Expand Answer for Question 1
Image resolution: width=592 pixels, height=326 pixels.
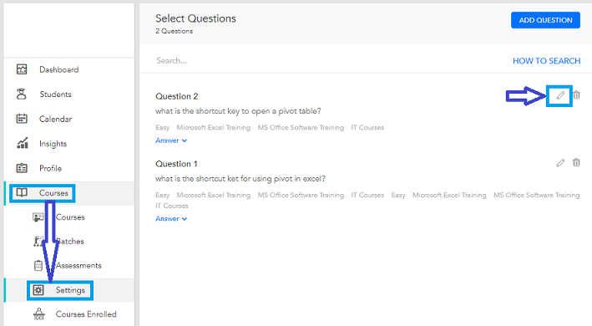(x=171, y=219)
